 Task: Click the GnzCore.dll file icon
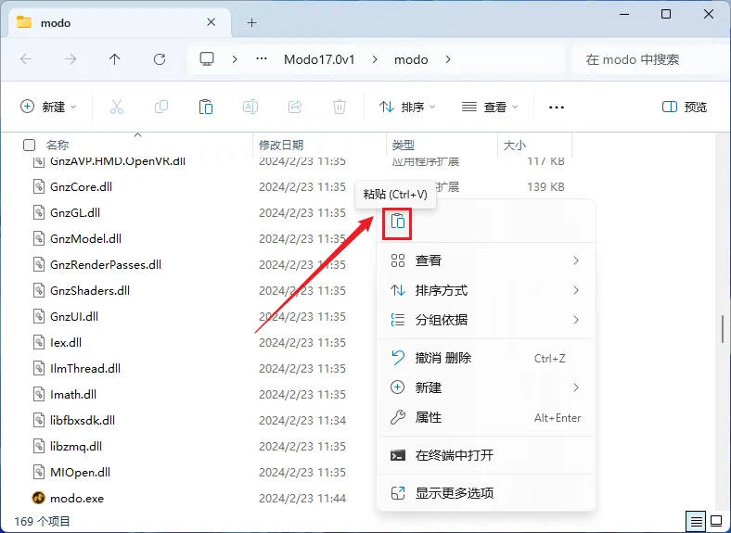pos(39,187)
